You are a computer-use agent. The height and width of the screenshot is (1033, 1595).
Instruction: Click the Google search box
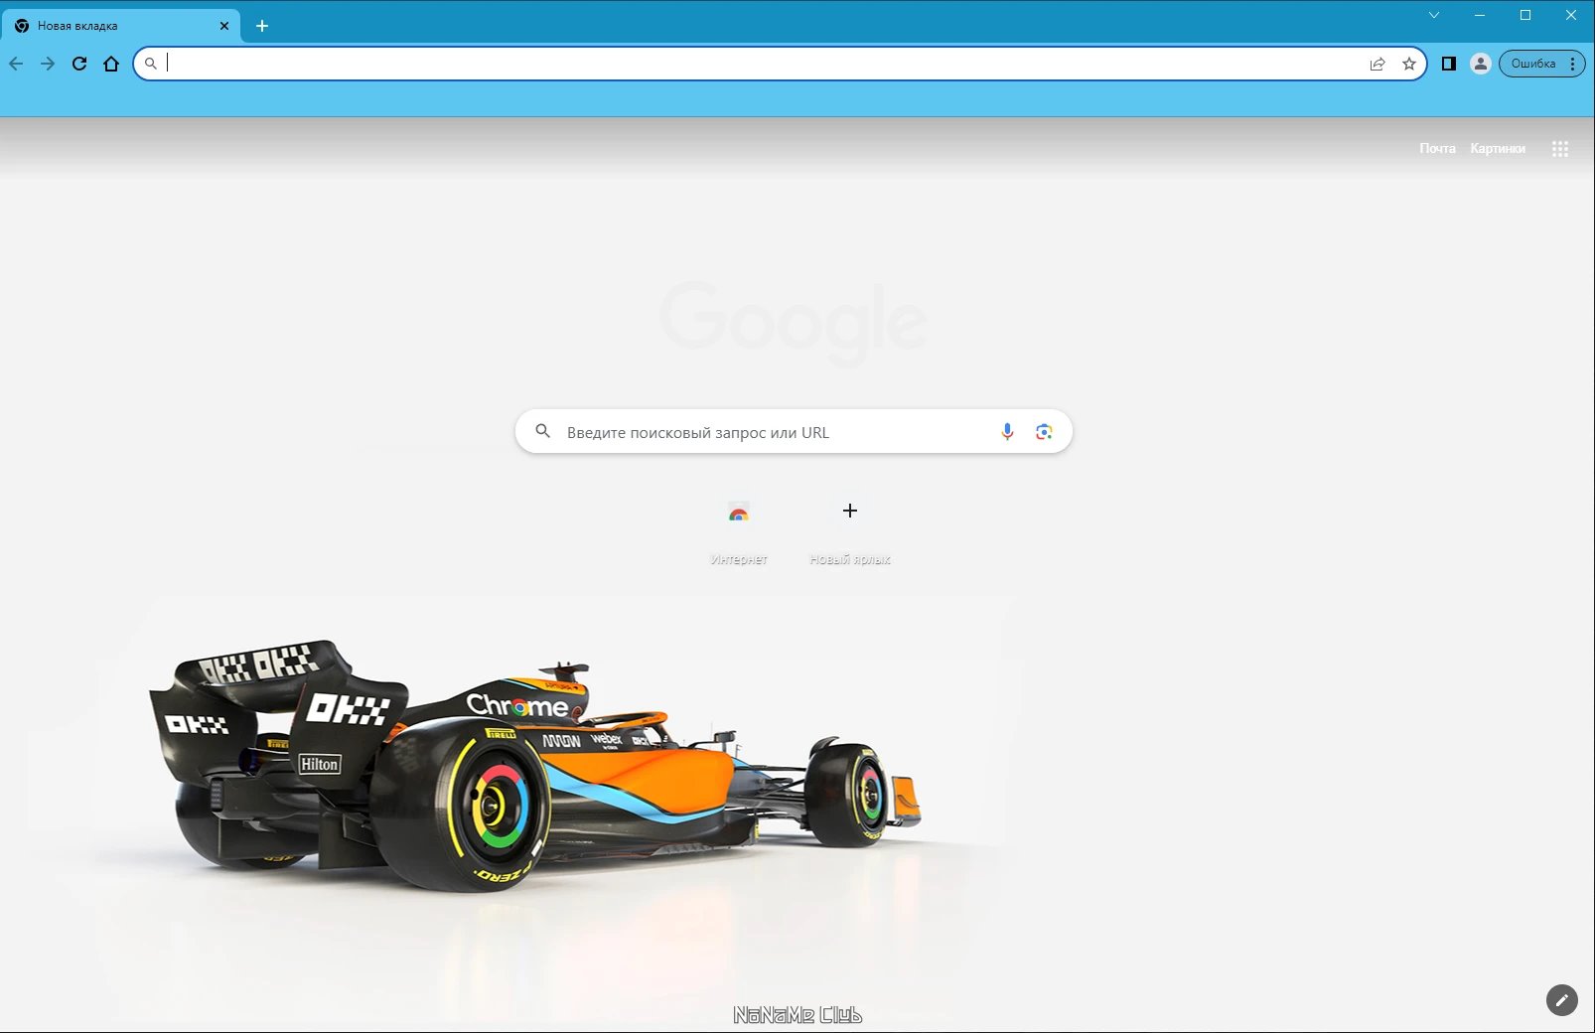coord(794,432)
